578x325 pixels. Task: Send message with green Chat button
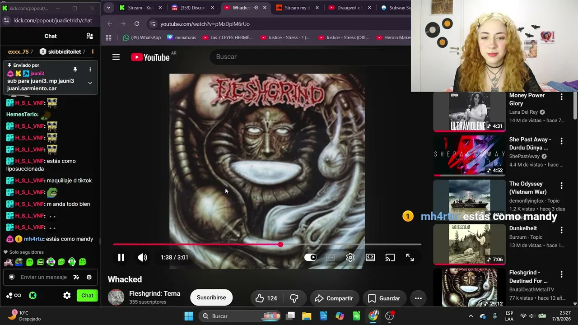pyautogui.click(x=87, y=296)
